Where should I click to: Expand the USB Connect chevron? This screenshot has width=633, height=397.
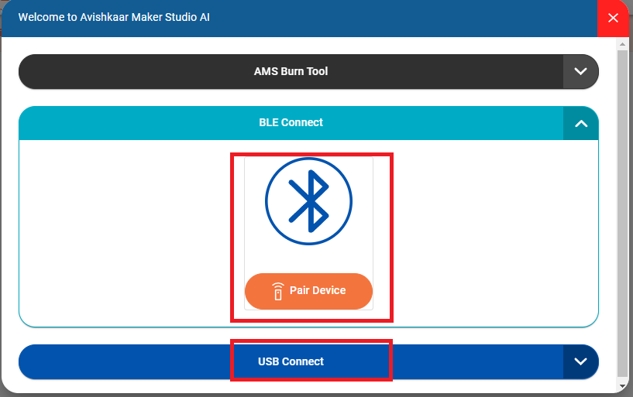[x=580, y=361]
